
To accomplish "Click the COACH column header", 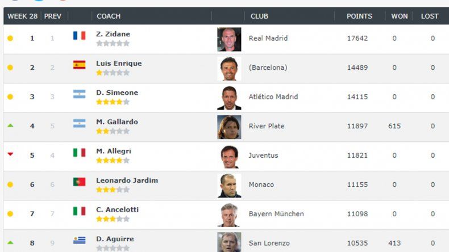I will [109, 16].
